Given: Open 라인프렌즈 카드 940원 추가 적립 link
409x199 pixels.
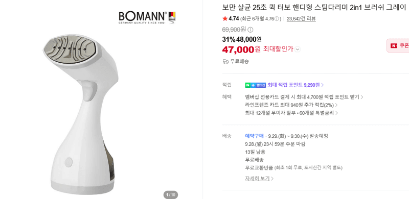Looking at the screenshot, I should (291, 105).
